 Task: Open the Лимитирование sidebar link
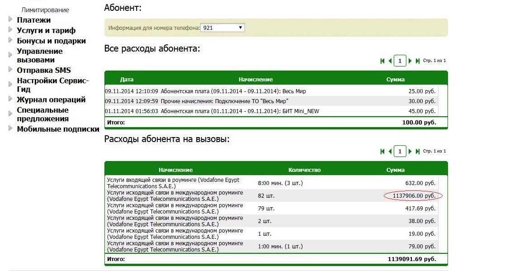45,10
